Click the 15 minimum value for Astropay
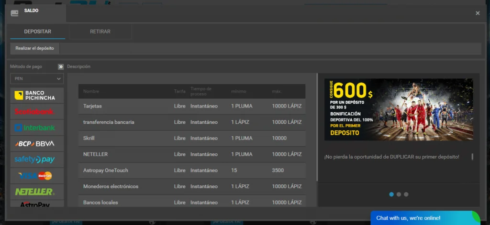The height and width of the screenshot is (225, 490). [x=234, y=171]
